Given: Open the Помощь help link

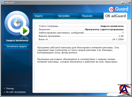Looking at the screenshot, I should (x=10, y=89).
